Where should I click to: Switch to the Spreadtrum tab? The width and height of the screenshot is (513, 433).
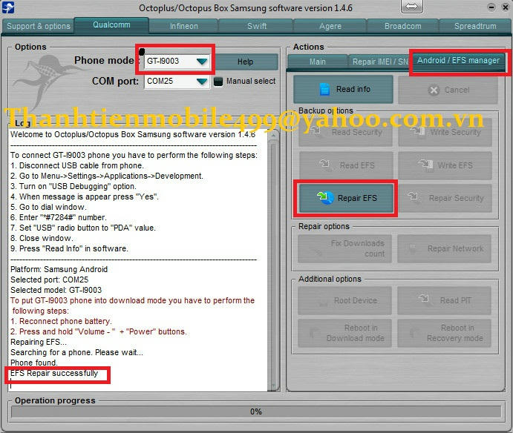(475, 26)
